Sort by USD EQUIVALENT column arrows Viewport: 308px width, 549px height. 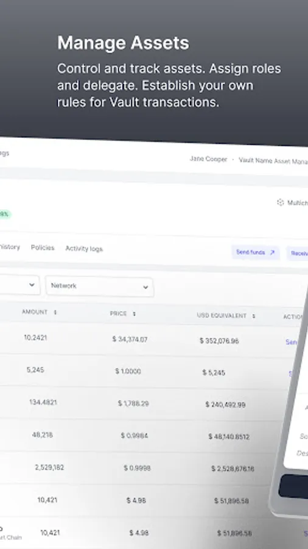pos(254,316)
